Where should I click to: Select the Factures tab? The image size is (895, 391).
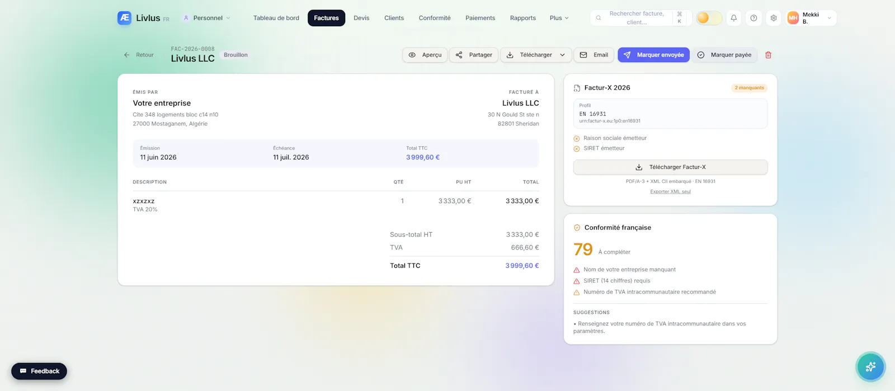[x=326, y=18]
